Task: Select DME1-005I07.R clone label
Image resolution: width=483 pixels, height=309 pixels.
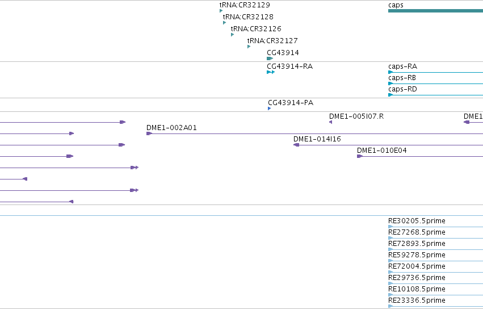Action: [x=356, y=116]
